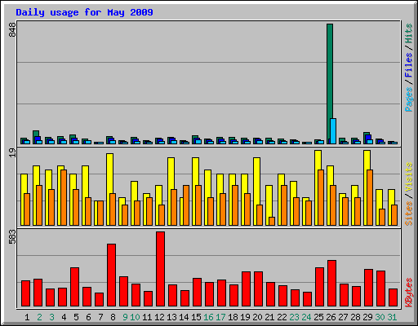Click day label '26' on the x-axis
This screenshot has height=326, width=418.
click(331, 317)
